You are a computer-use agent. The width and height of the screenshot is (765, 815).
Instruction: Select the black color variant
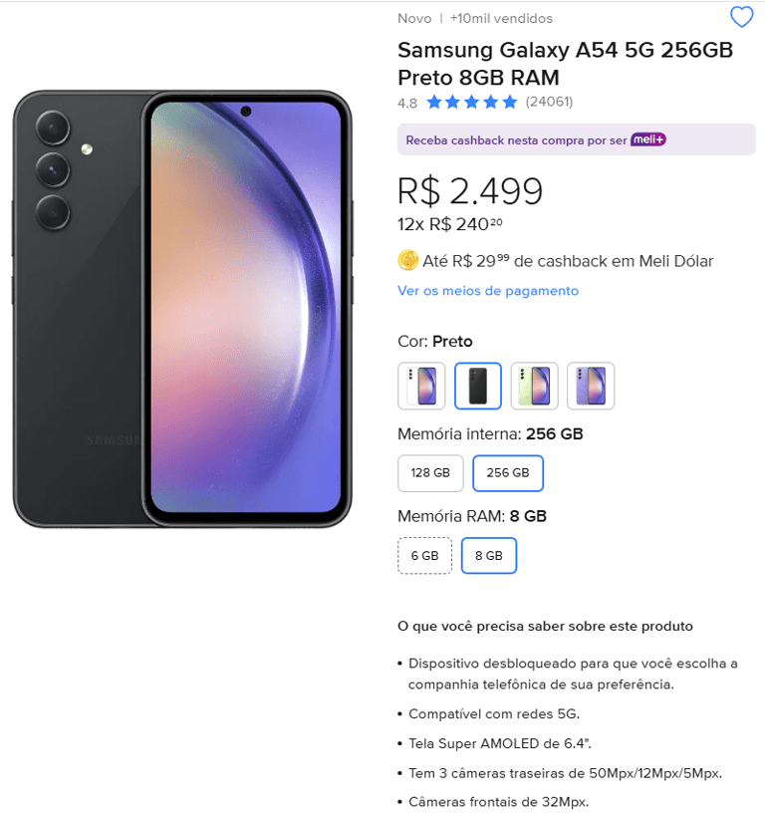(x=478, y=386)
